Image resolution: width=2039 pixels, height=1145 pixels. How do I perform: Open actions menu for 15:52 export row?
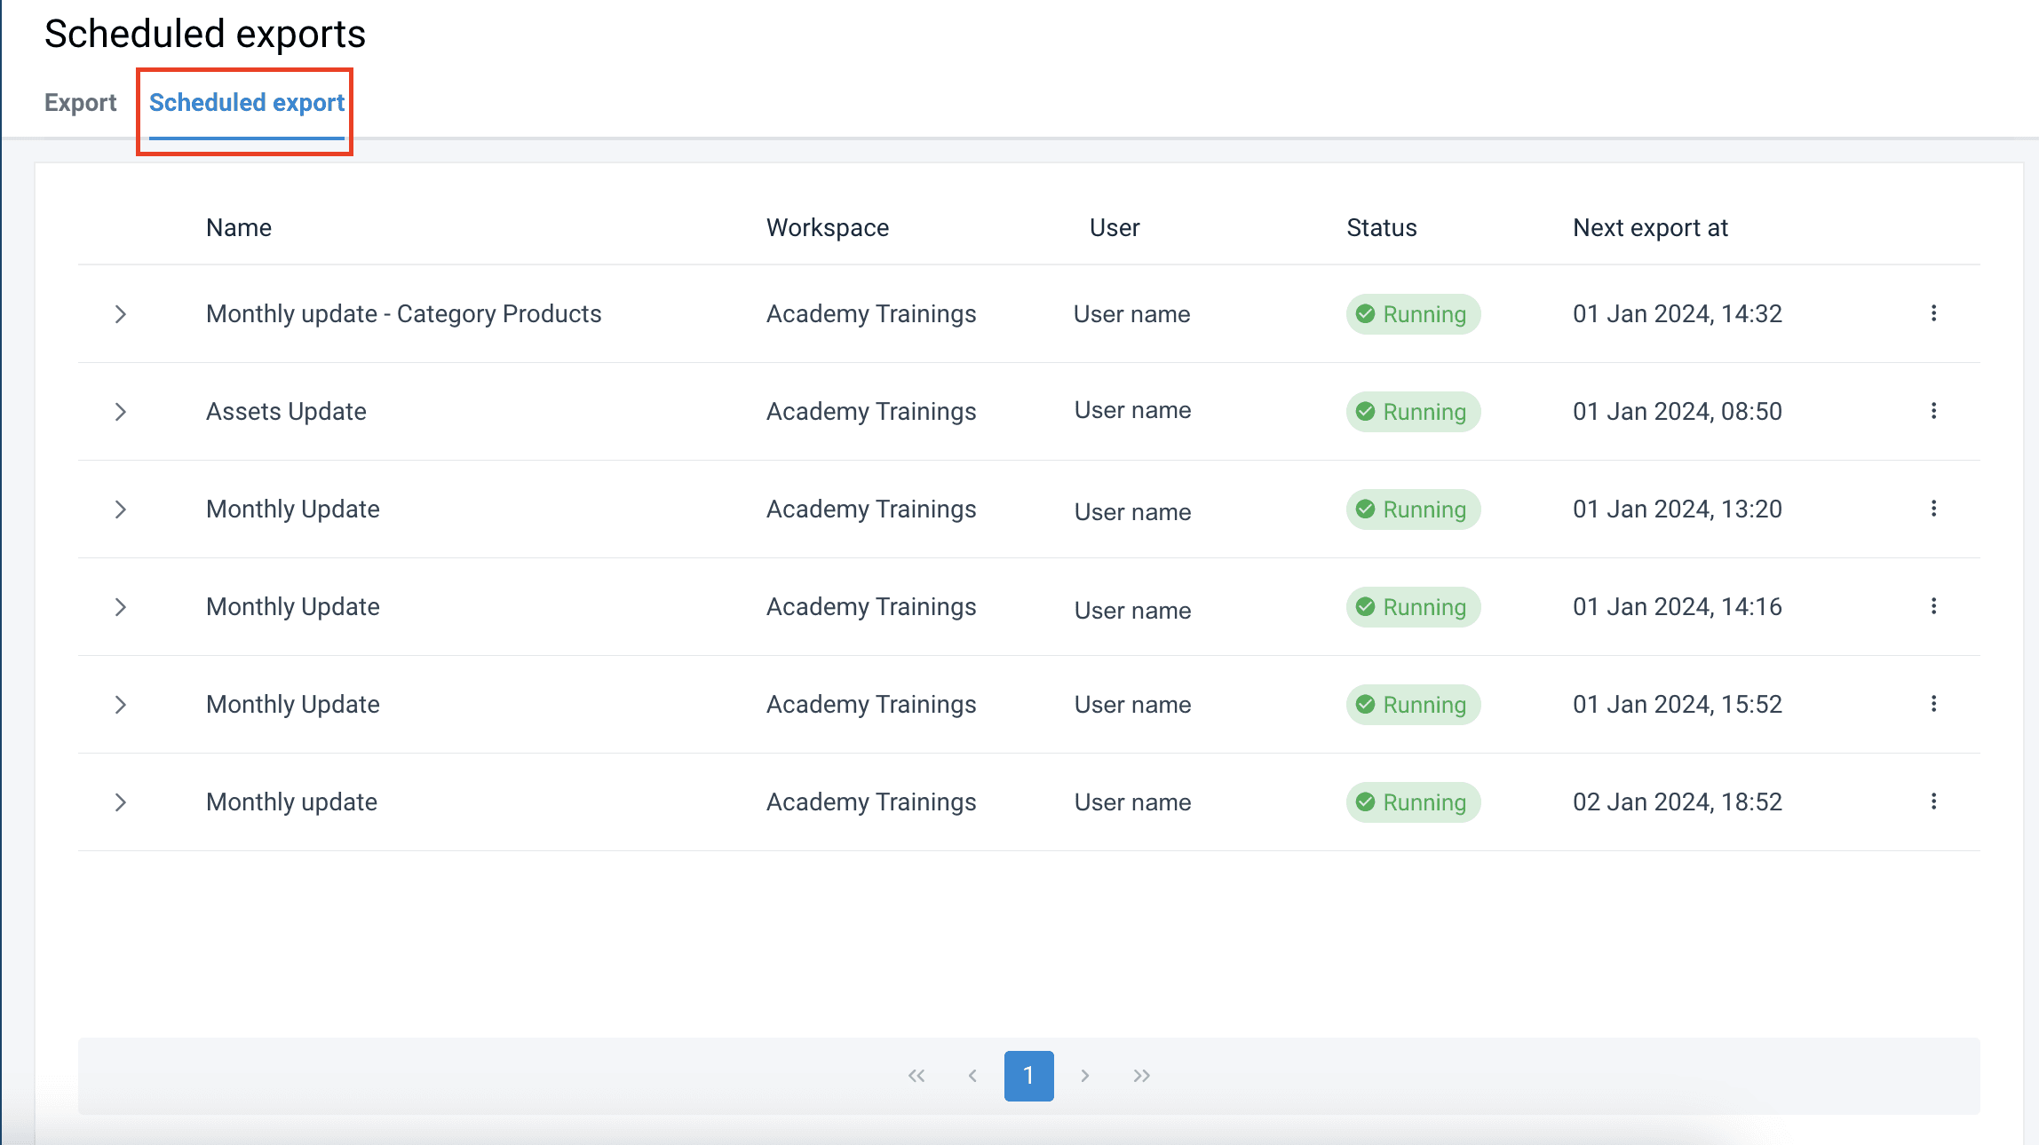coord(1933,704)
